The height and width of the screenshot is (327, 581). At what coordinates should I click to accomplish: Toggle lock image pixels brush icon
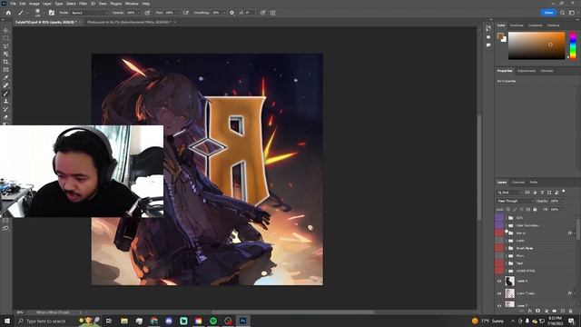click(515, 210)
